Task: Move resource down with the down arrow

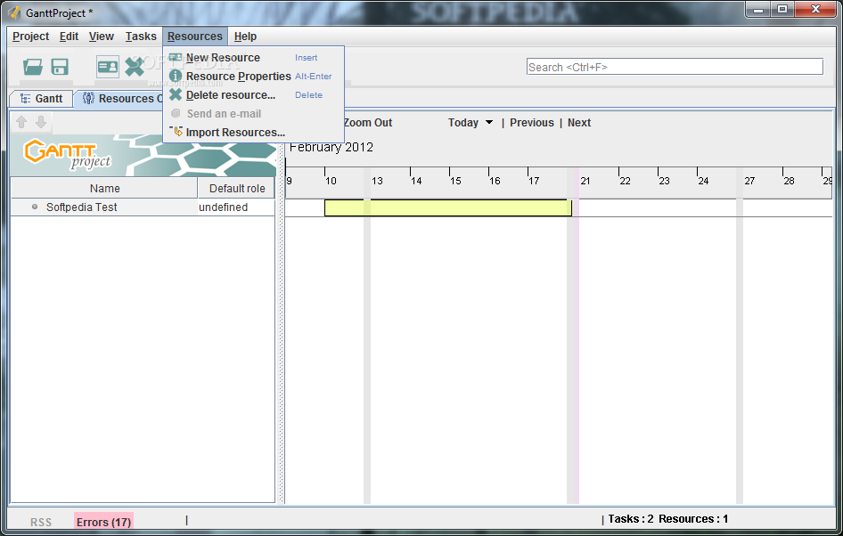Action: coord(41,122)
